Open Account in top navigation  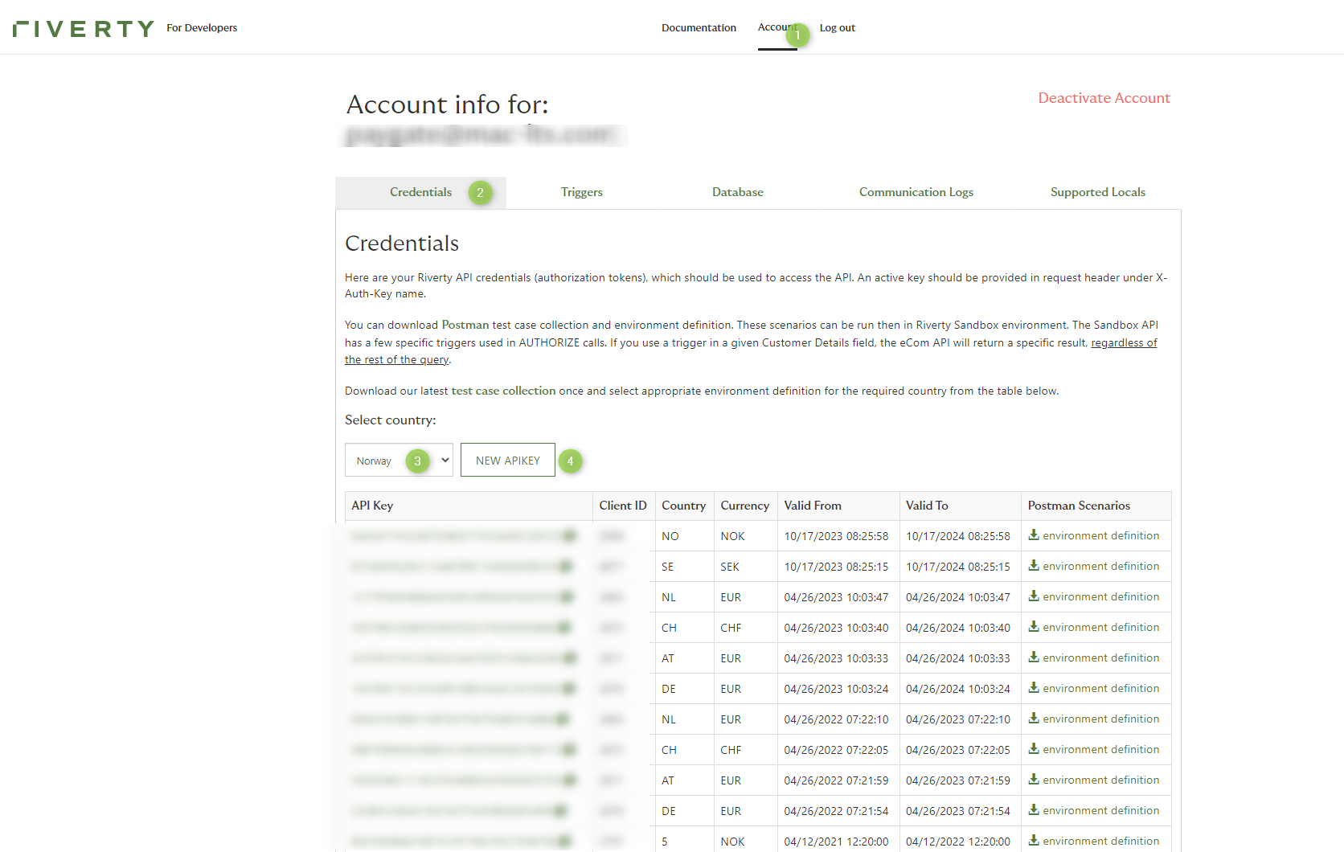tap(777, 27)
